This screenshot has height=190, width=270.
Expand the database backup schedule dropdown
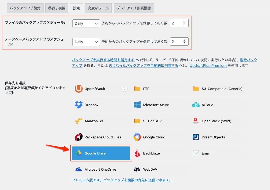point(86,42)
